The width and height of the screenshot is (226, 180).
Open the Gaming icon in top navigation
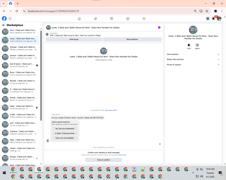click(x=144, y=18)
